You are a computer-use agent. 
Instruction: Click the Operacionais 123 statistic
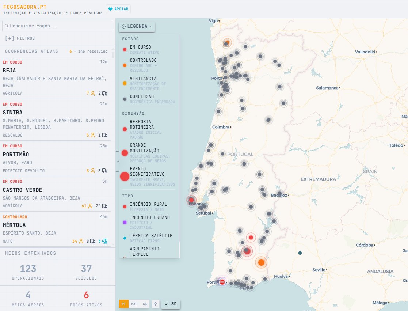28,272
